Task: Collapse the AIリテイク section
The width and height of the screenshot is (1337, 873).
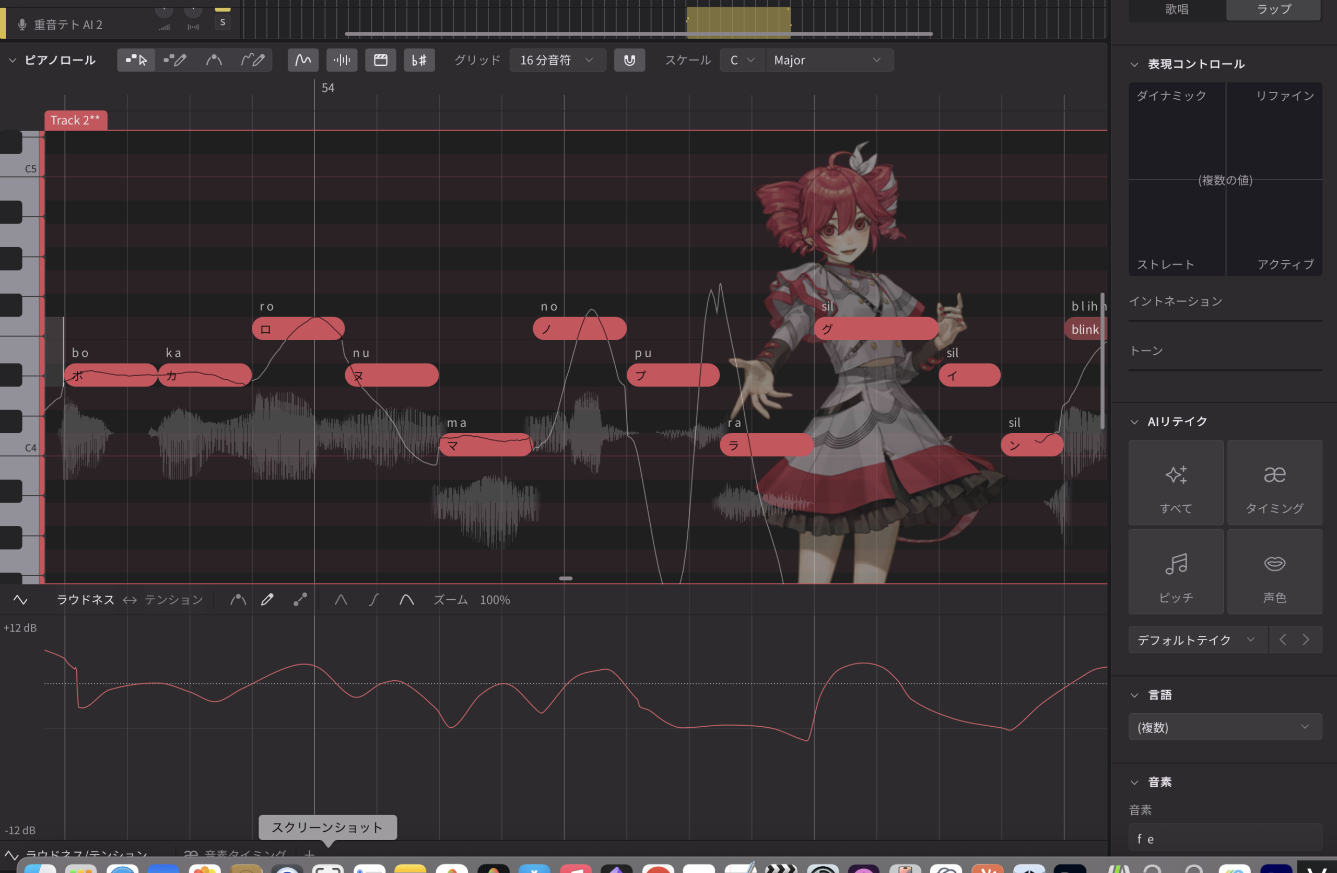Action: click(1134, 421)
